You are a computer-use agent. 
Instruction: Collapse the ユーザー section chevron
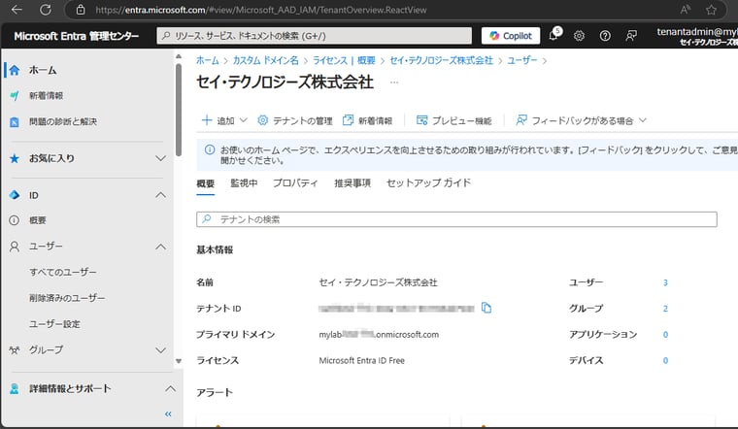click(160, 247)
